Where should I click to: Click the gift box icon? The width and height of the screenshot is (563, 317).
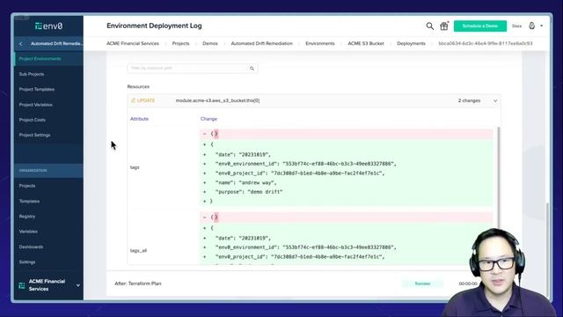pyautogui.click(x=444, y=26)
